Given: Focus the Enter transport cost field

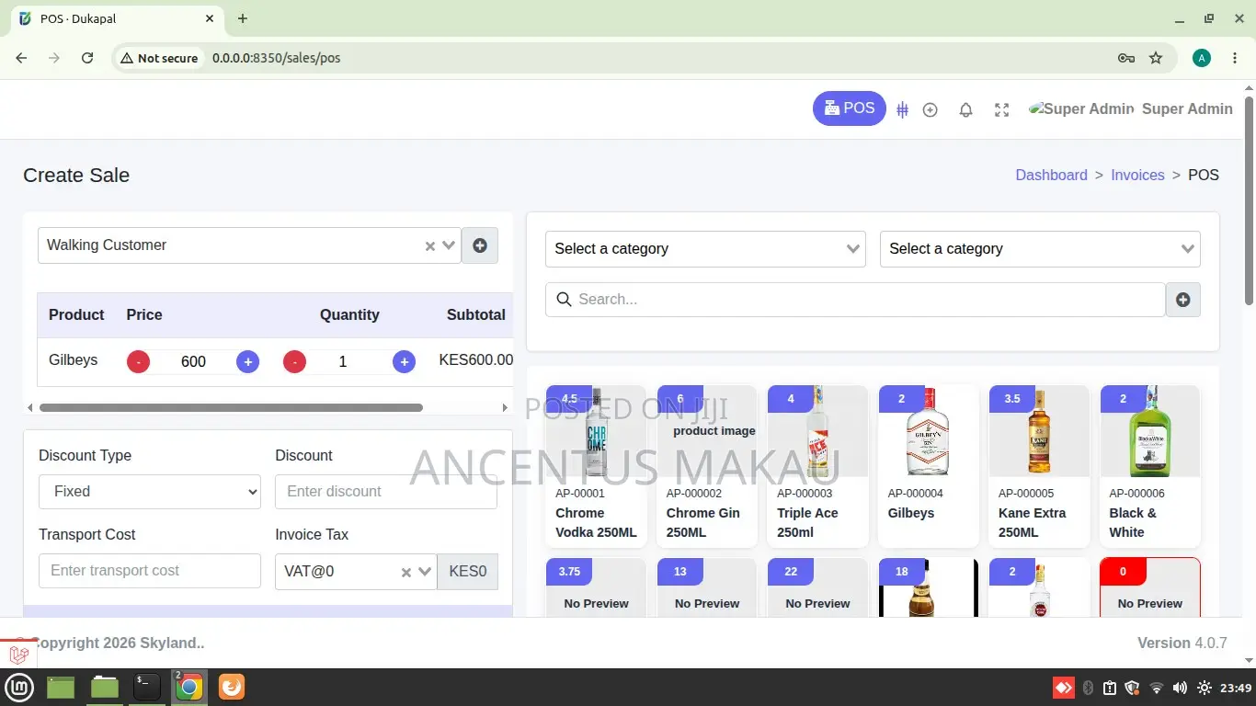Looking at the screenshot, I should pos(150,571).
